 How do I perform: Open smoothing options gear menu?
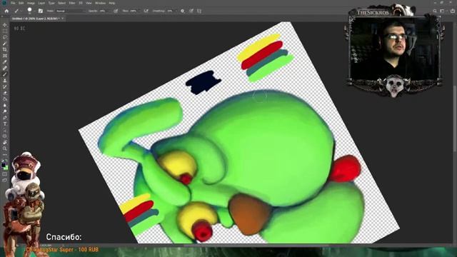[x=183, y=11]
